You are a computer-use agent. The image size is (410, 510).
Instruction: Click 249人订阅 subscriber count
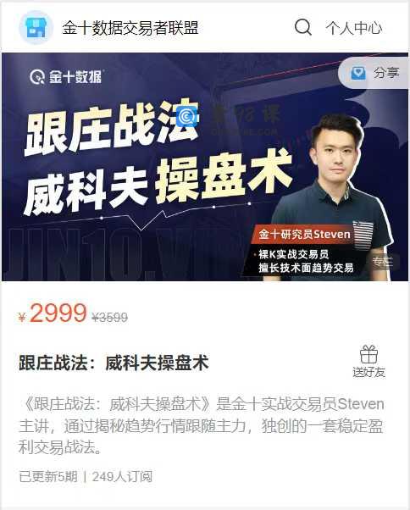click(x=122, y=477)
